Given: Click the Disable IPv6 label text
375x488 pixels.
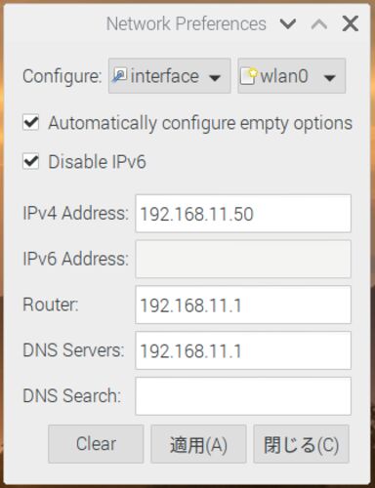Looking at the screenshot, I should coord(97,162).
